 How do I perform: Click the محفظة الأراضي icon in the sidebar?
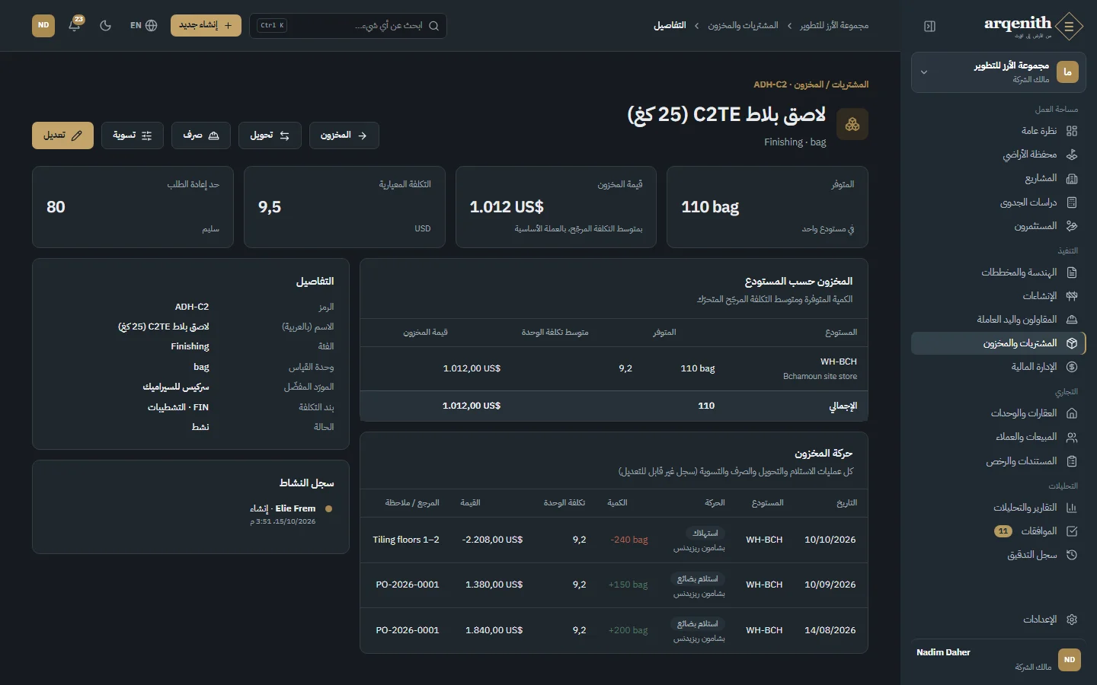point(1072,155)
